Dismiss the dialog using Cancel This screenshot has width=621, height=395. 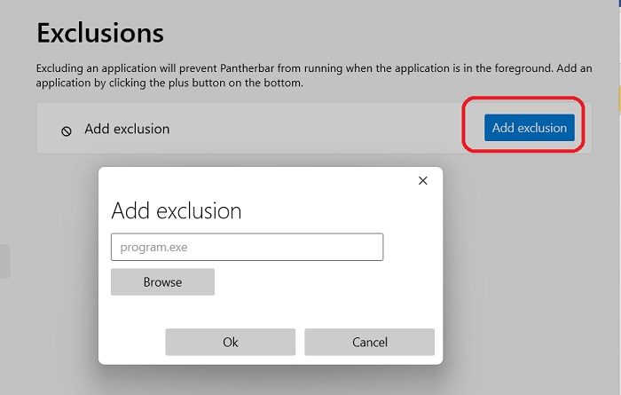(369, 342)
